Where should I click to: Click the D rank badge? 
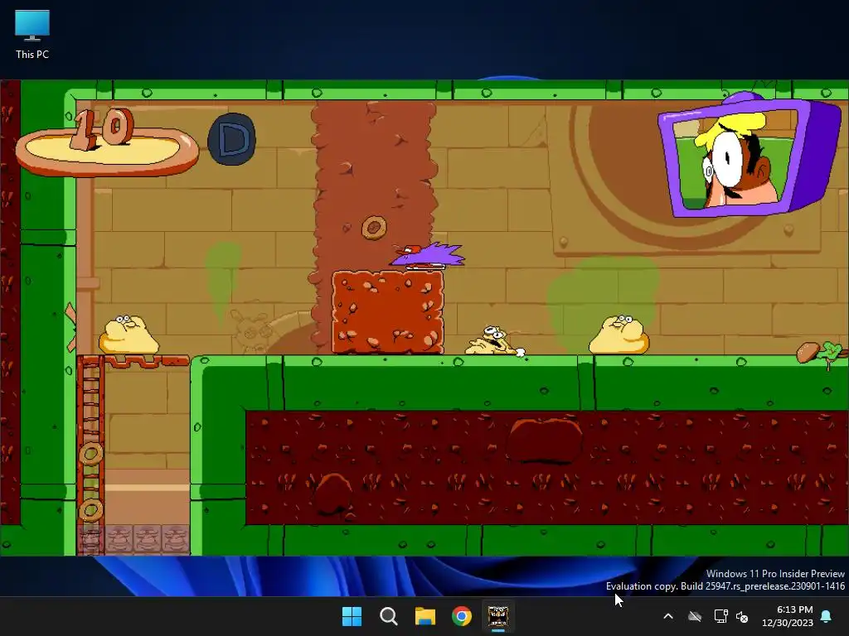pyautogui.click(x=232, y=139)
